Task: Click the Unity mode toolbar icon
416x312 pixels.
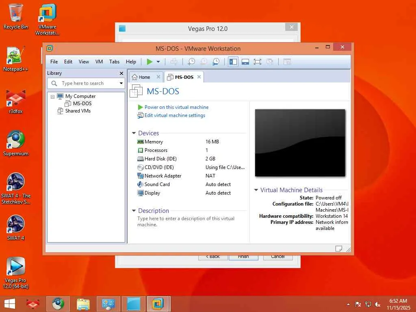Action: [x=270, y=62]
